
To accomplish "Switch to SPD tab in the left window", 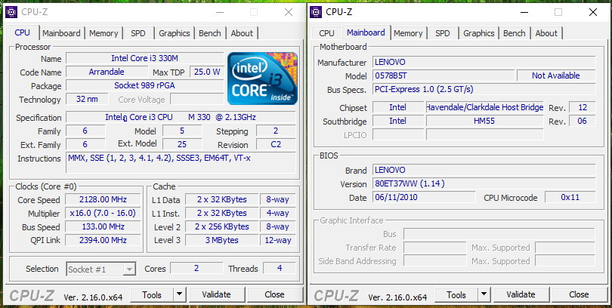I will [138, 33].
